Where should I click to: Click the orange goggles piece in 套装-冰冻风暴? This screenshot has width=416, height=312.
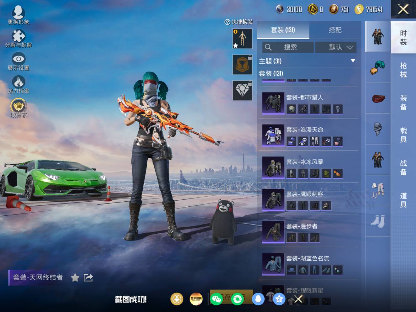click(x=338, y=173)
